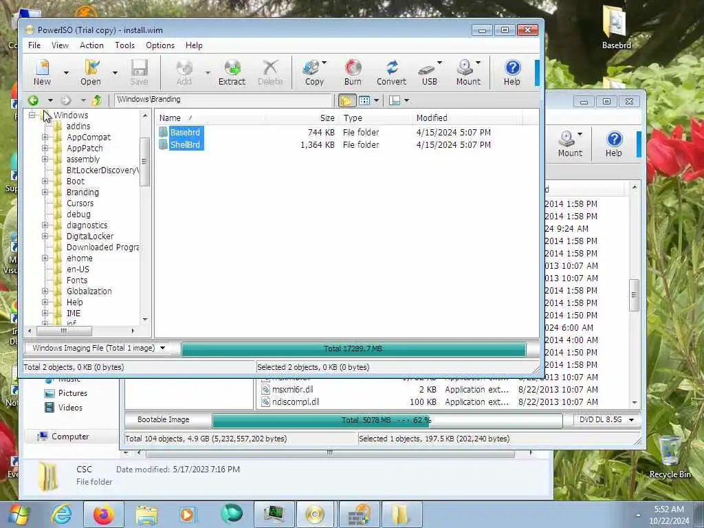Sort by the Modified column header
Screen dimensions: 704x528
(467, 118)
